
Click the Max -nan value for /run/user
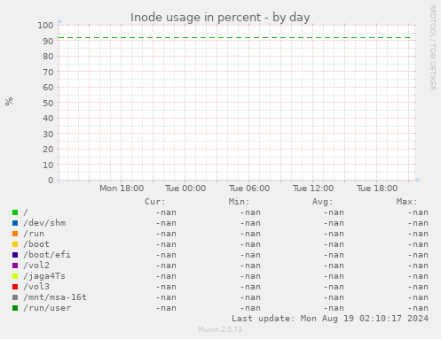(418, 308)
